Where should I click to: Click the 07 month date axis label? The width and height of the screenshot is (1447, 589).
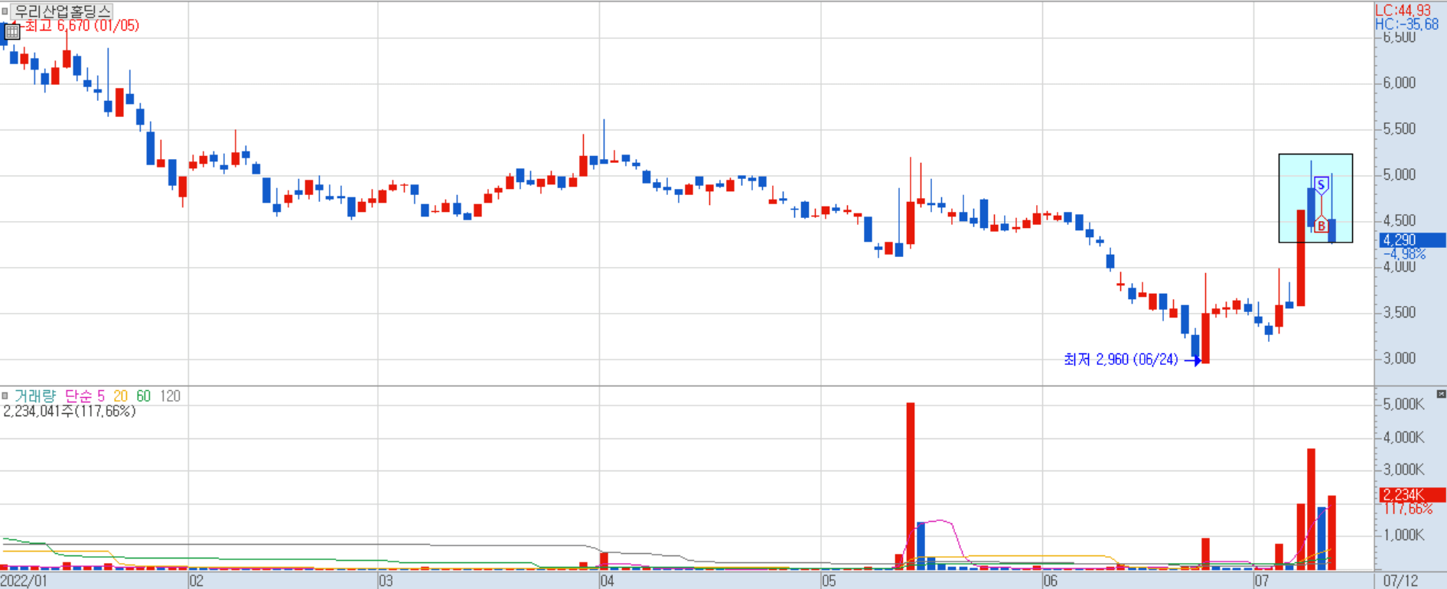pyautogui.click(x=1261, y=581)
